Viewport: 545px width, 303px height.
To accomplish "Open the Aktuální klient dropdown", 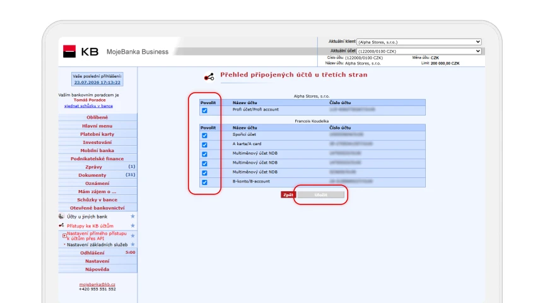I will click(x=419, y=42).
